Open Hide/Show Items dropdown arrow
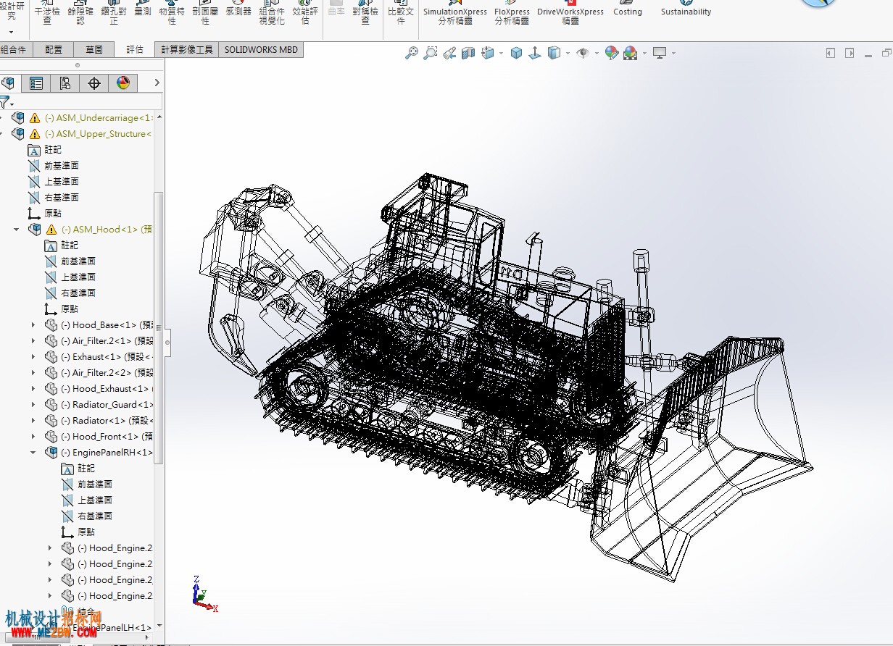The image size is (893, 646). [596, 53]
